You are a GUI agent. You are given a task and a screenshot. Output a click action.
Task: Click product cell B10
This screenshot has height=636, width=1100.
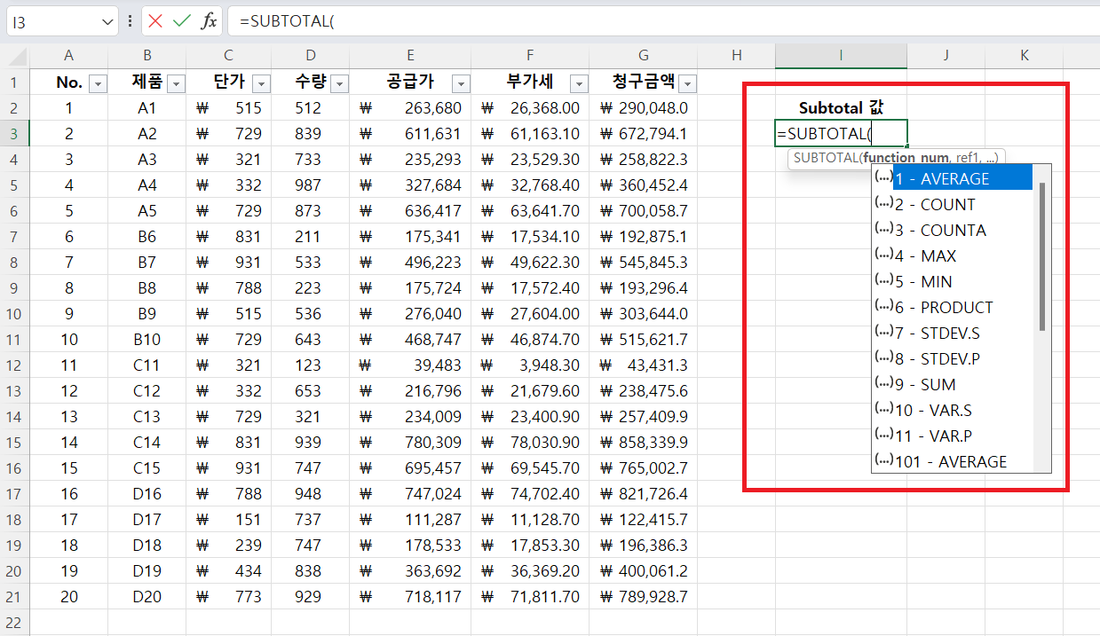[x=147, y=340]
